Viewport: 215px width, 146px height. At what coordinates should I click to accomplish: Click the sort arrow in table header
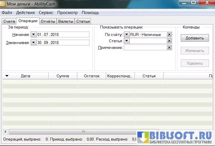[x=7, y=76]
